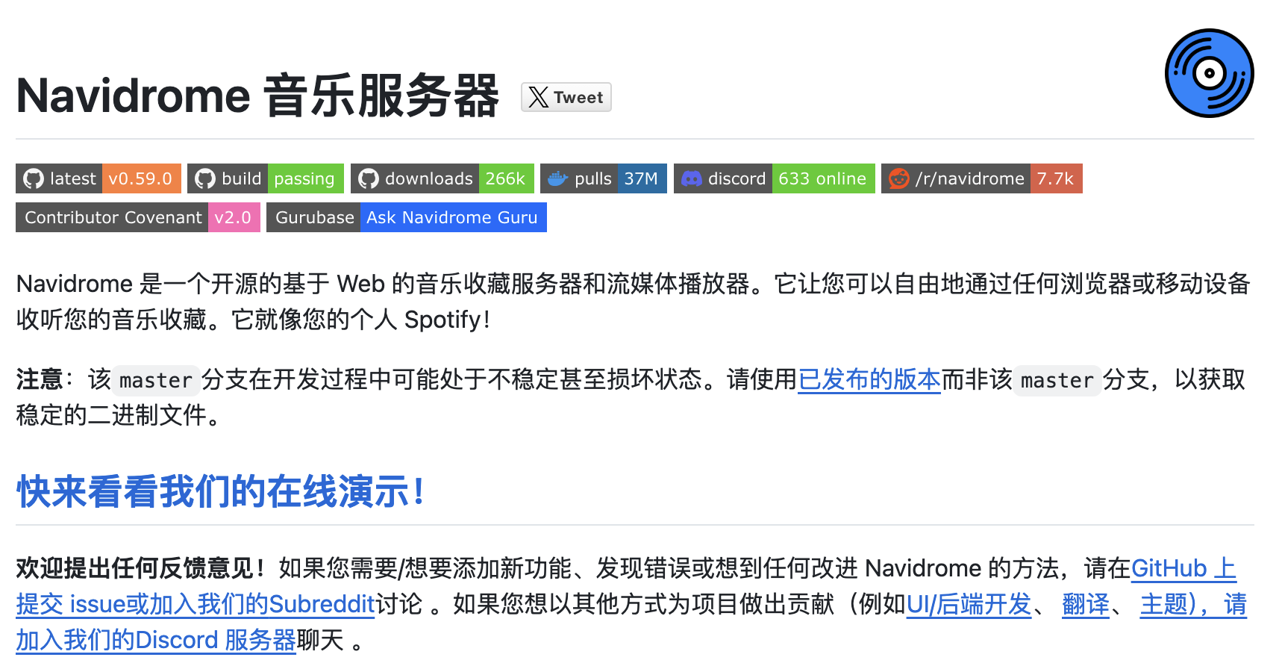Click the Ask Navidrome Guru badge

(452, 218)
